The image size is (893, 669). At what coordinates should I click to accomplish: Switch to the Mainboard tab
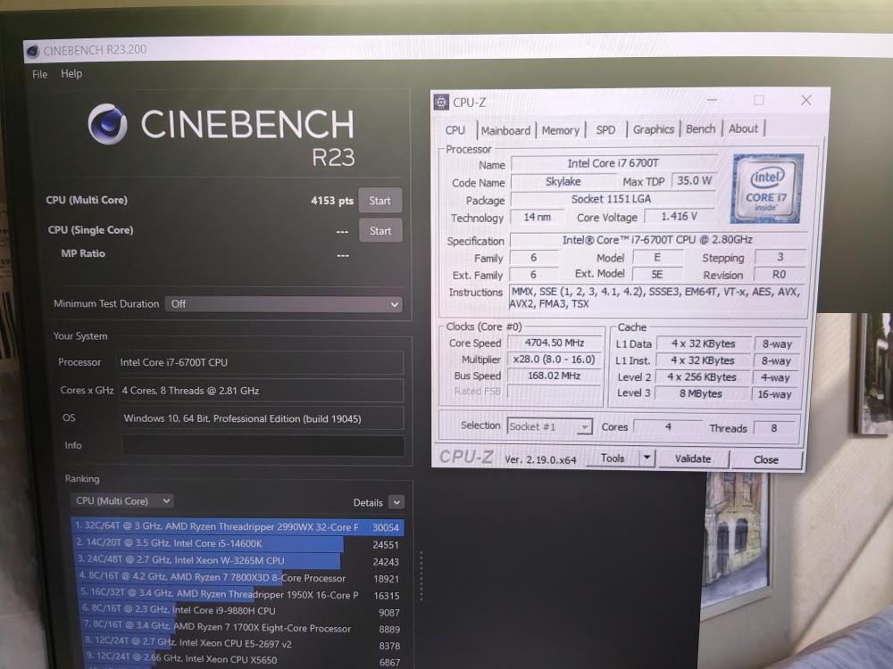pos(505,131)
